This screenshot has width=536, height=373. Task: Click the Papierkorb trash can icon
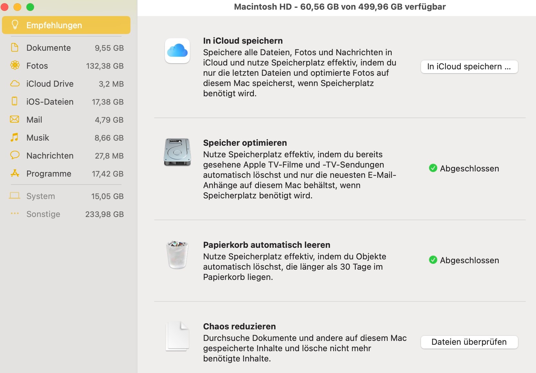(177, 255)
